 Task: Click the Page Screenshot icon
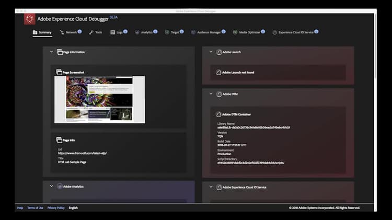point(59,72)
